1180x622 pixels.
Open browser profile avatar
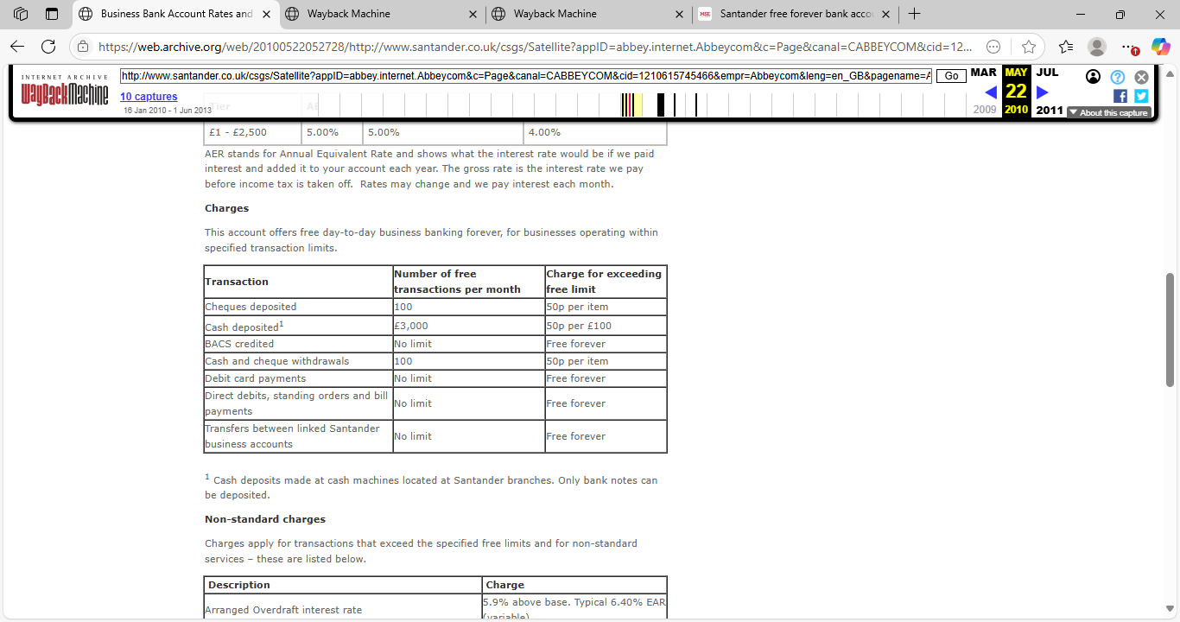tap(1096, 47)
